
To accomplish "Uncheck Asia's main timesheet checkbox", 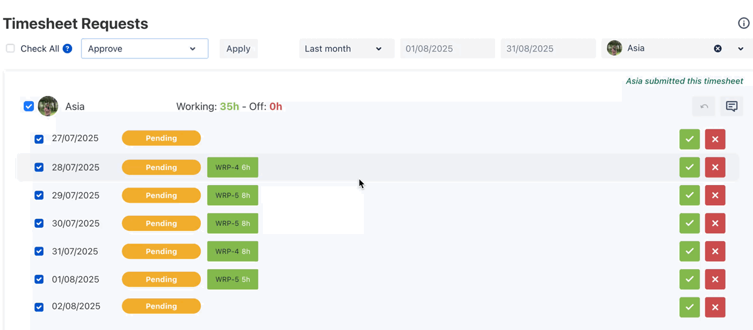I will click(x=29, y=106).
